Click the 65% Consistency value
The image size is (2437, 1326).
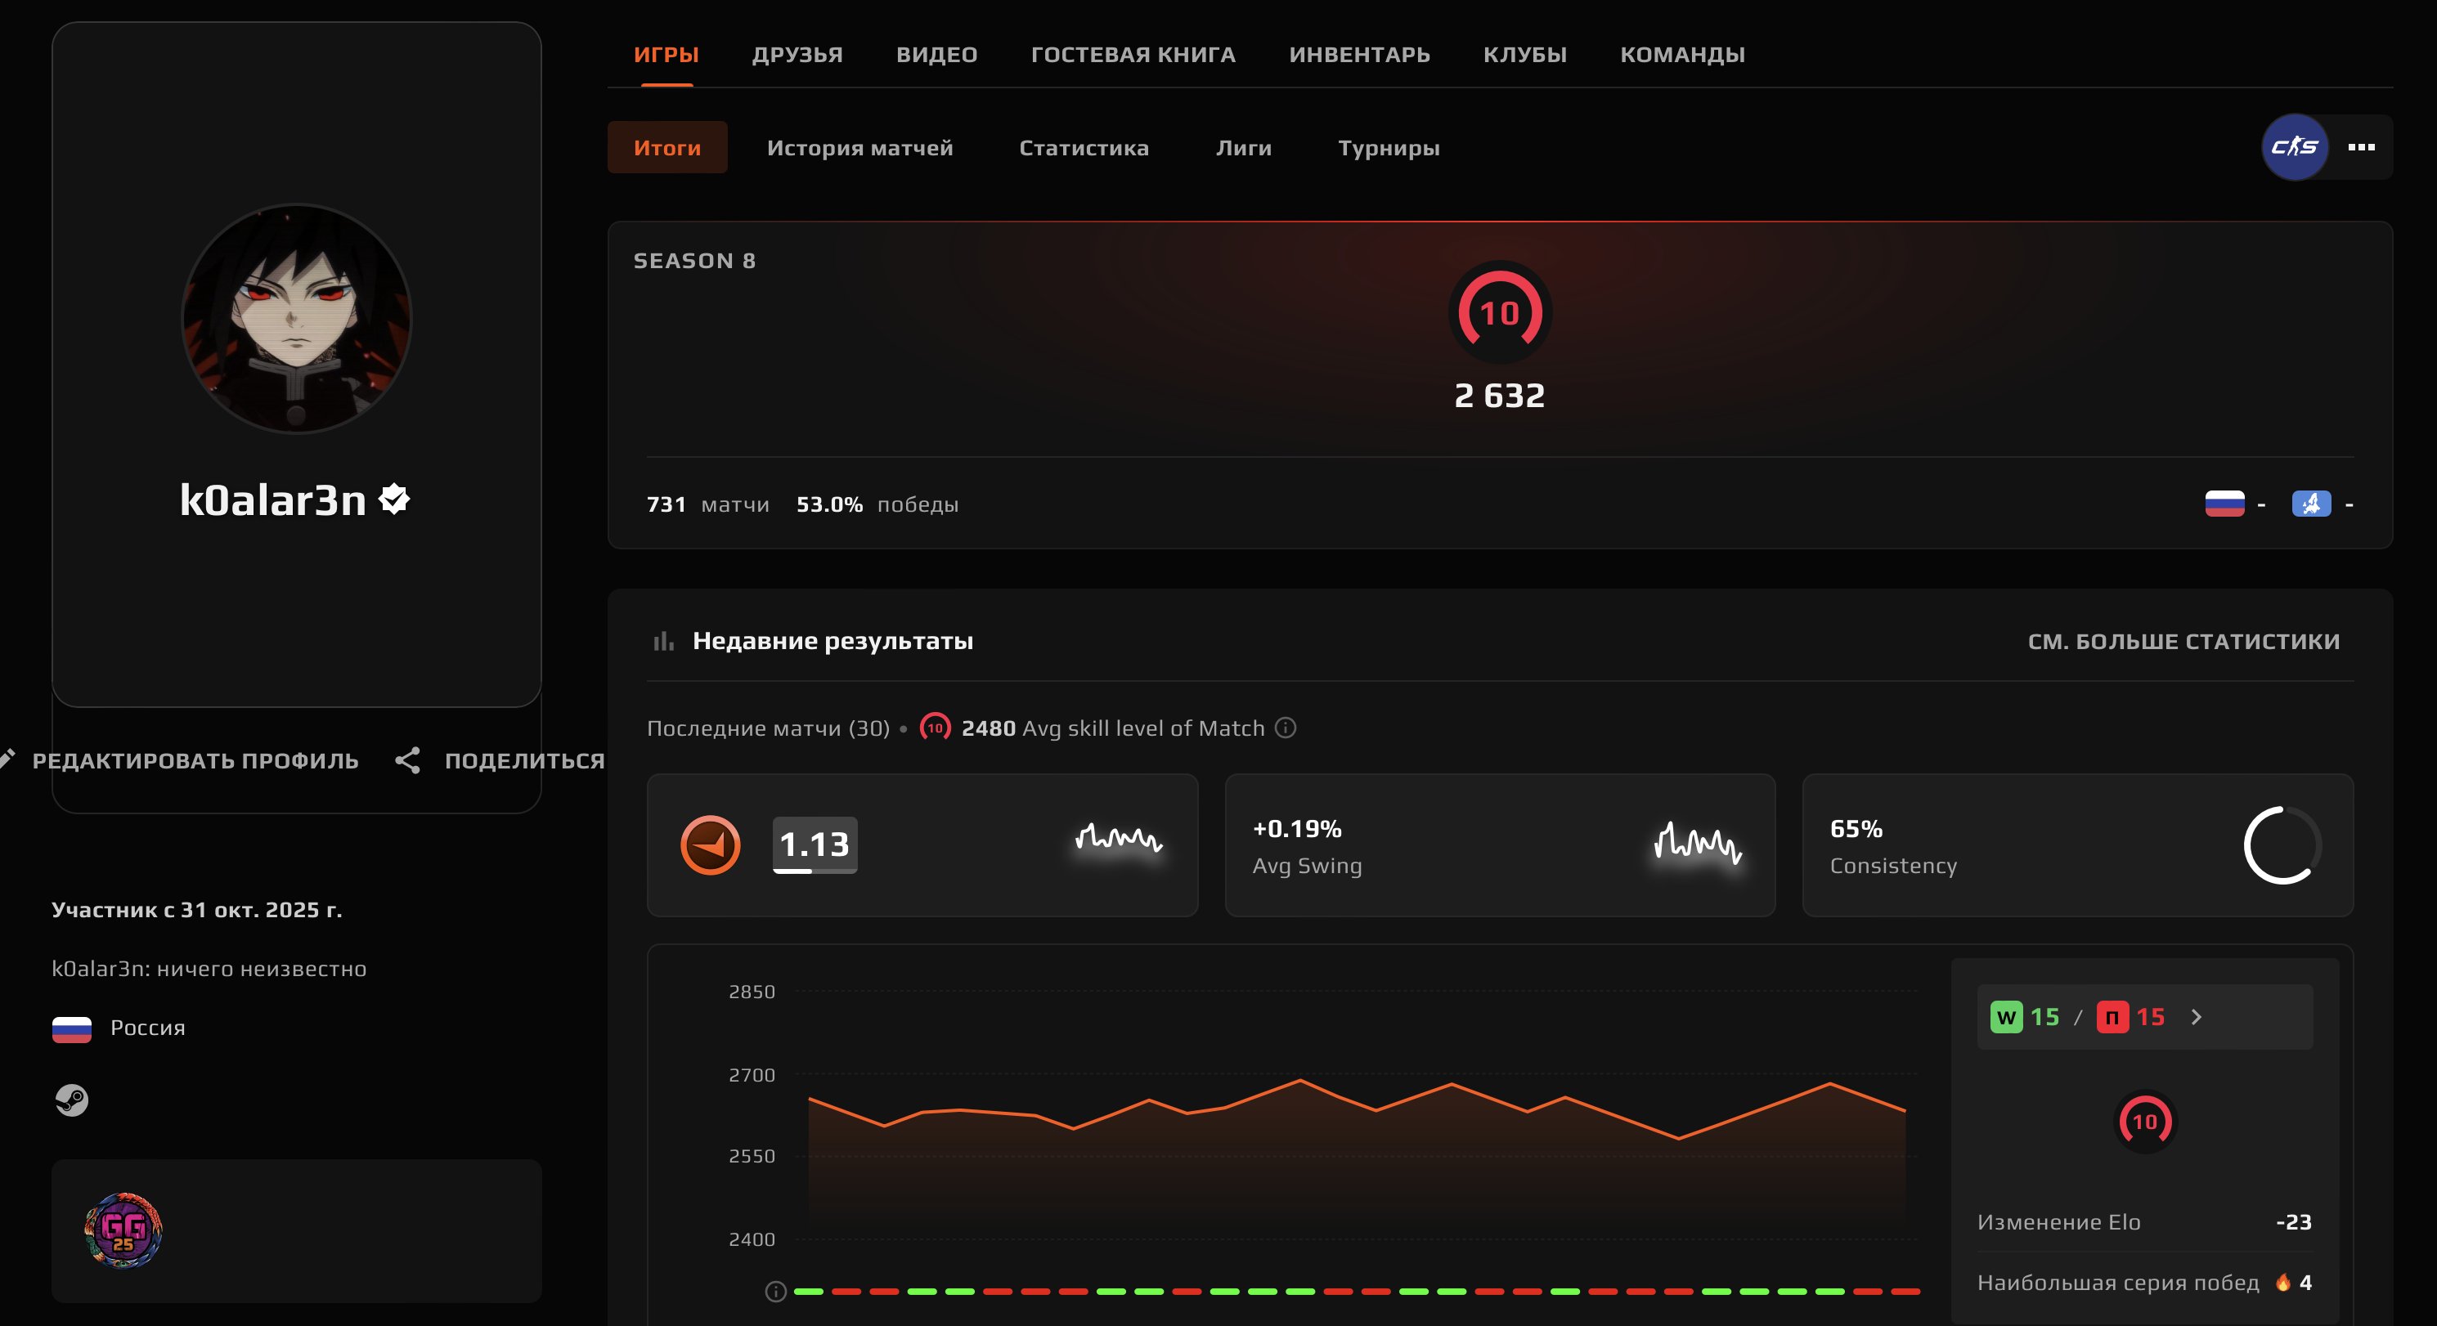click(x=1856, y=828)
